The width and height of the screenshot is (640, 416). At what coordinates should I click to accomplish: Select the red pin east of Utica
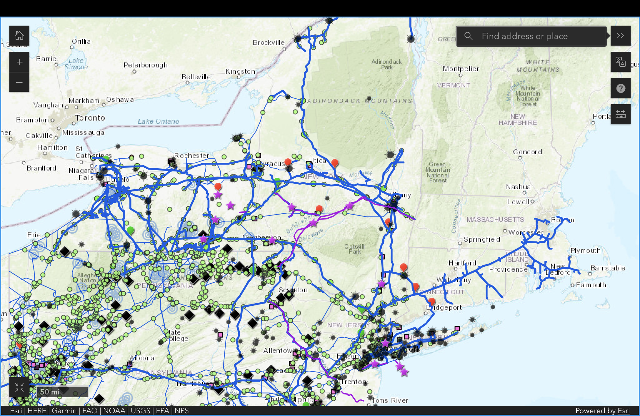[x=335, y=163]
